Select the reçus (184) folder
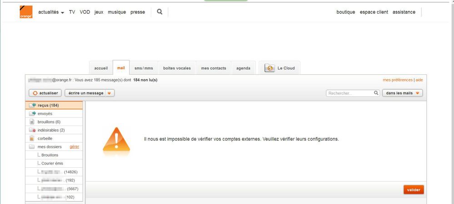 [x=54, y=105]
